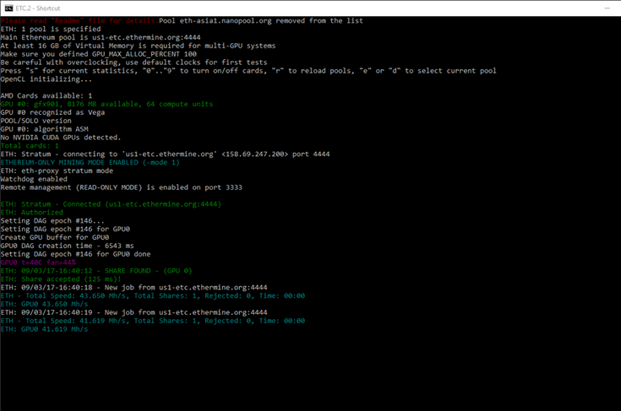
Task: Click line 'POOL/SOLO version'
Action: pyautogui.click(x=36, y=121)
